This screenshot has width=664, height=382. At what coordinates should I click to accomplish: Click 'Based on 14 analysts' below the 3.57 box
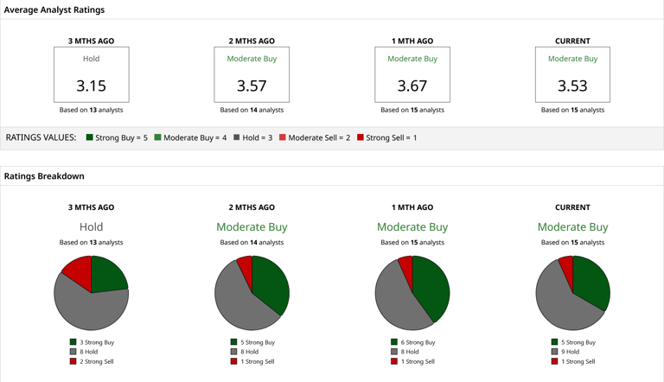pyautogui.click(x=252, y=110)
